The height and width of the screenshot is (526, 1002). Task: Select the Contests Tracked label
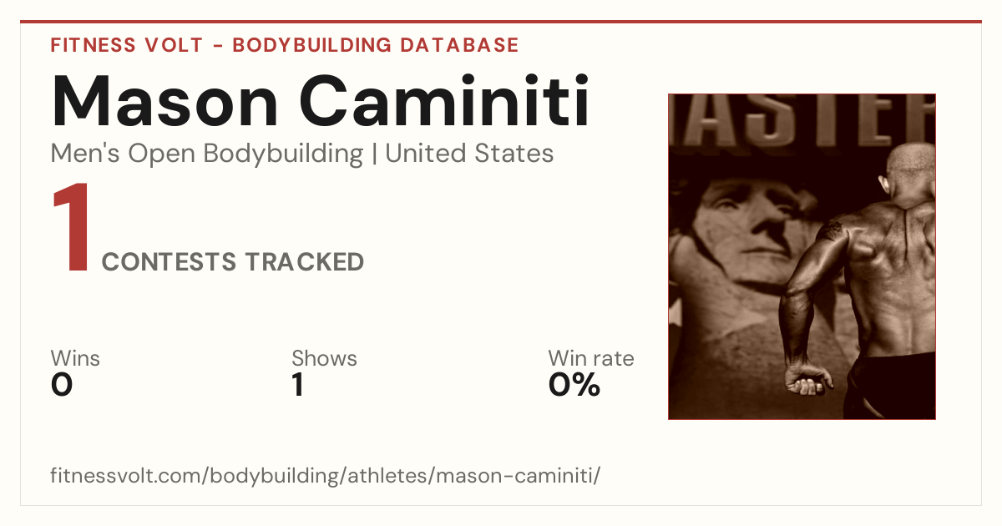click(x=233, y=262)
